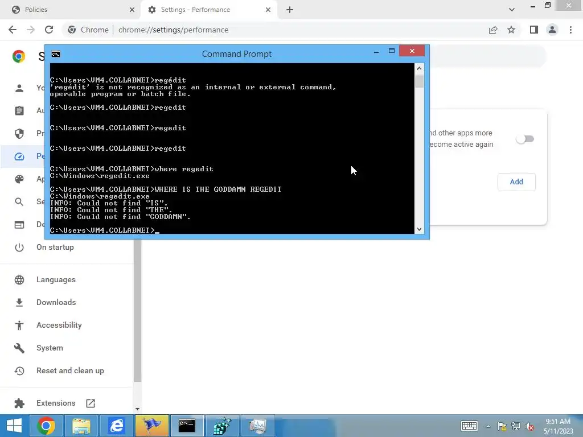Open the Extensions link in sidebar
The image size is (583, 437).
(x=56, y=403)
